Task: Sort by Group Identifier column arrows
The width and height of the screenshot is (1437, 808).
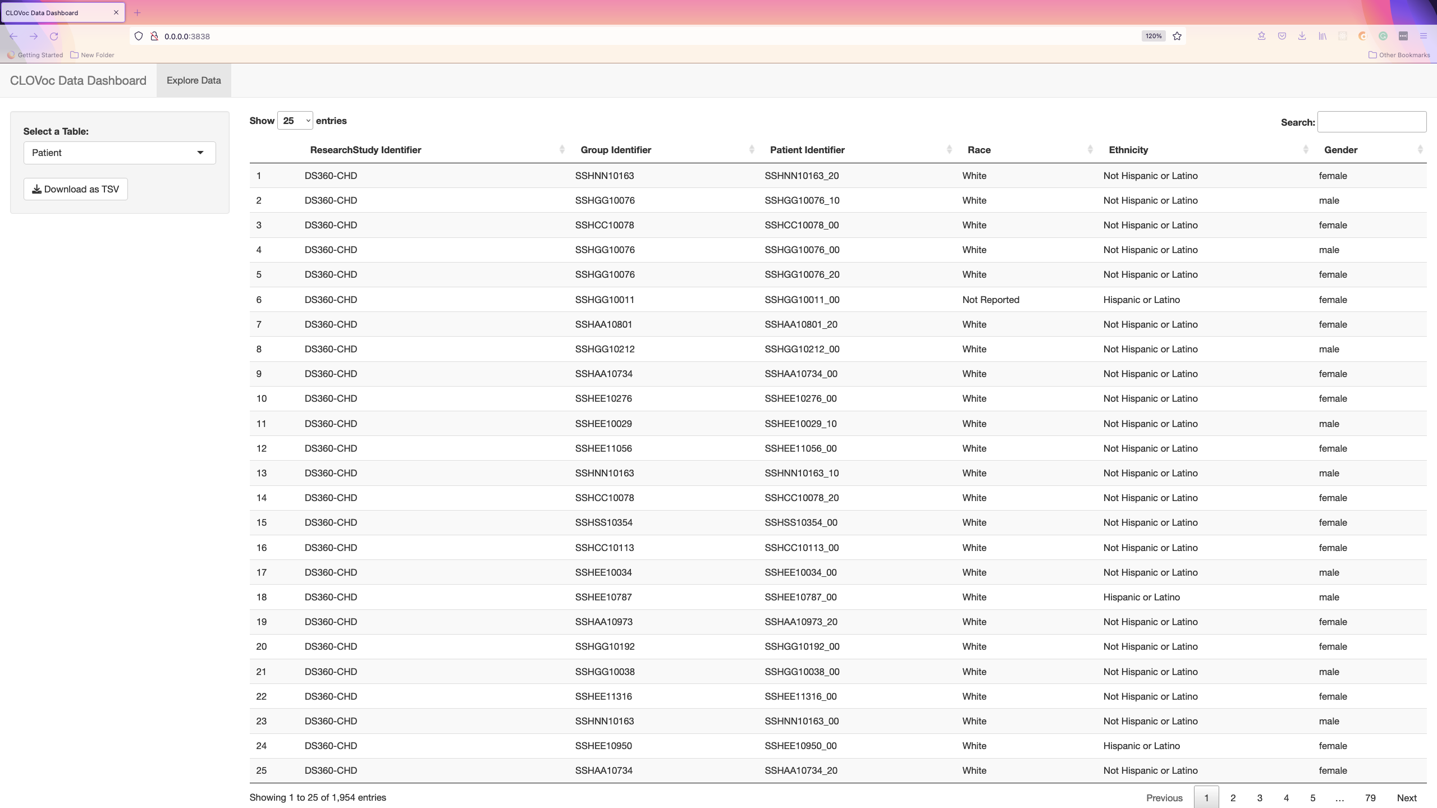Action: tap(751, 150)
